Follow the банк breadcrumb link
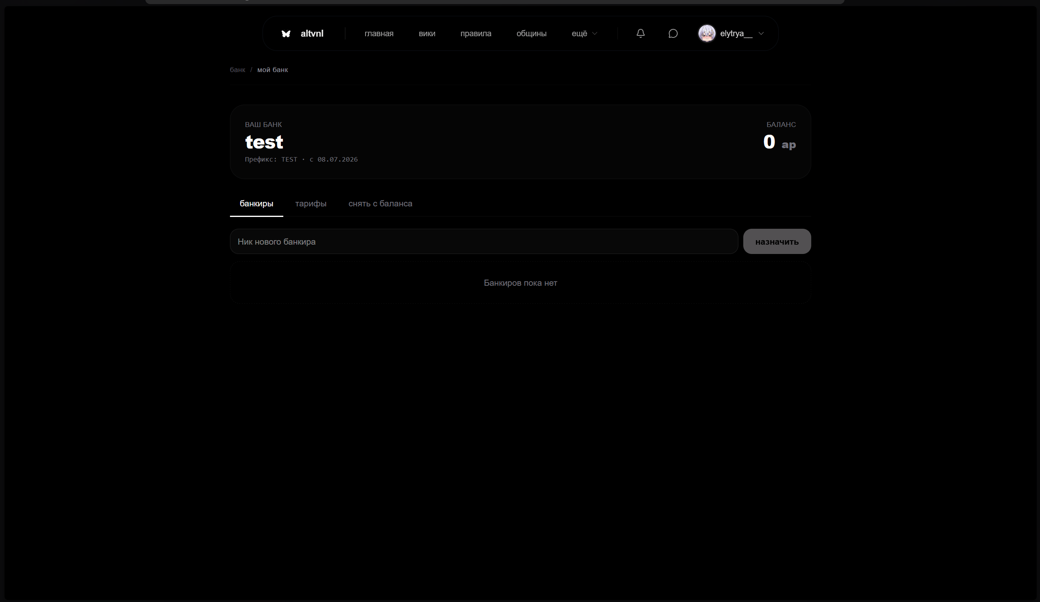The image size is (1040, 602). (x=237, y=70)
